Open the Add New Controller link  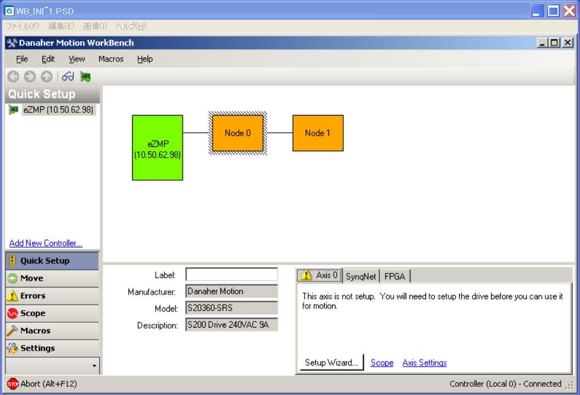(46, 243)
